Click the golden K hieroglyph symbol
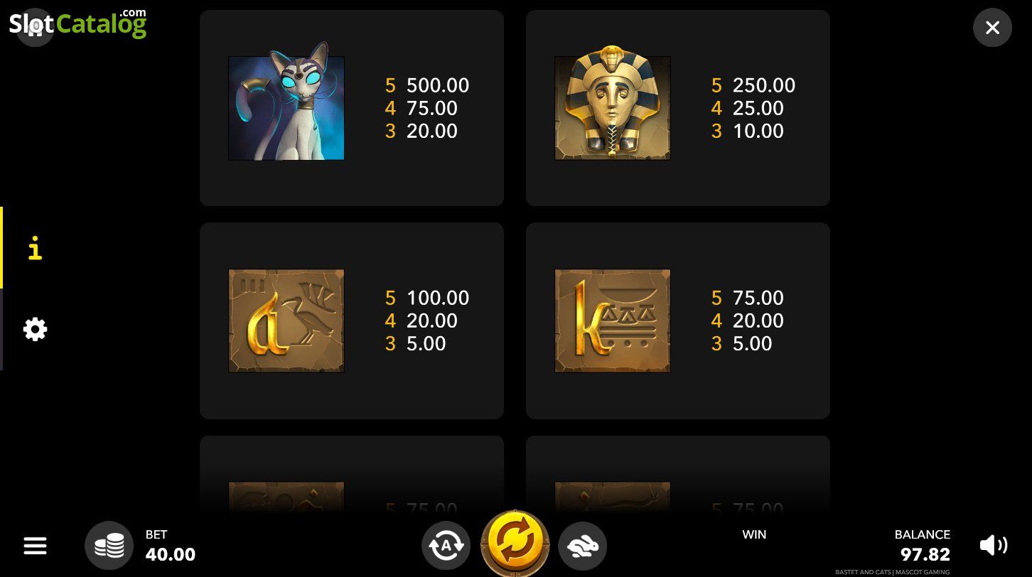Screen dimensions: 1032x577 tap(612, 320)
